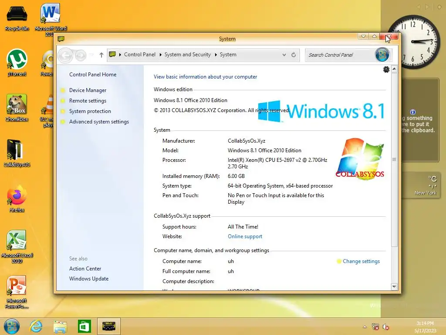The image size is (446, 335).
Task: Launch Firefox from the desktop
Action: pyautogui.click(x=17, y=198)
